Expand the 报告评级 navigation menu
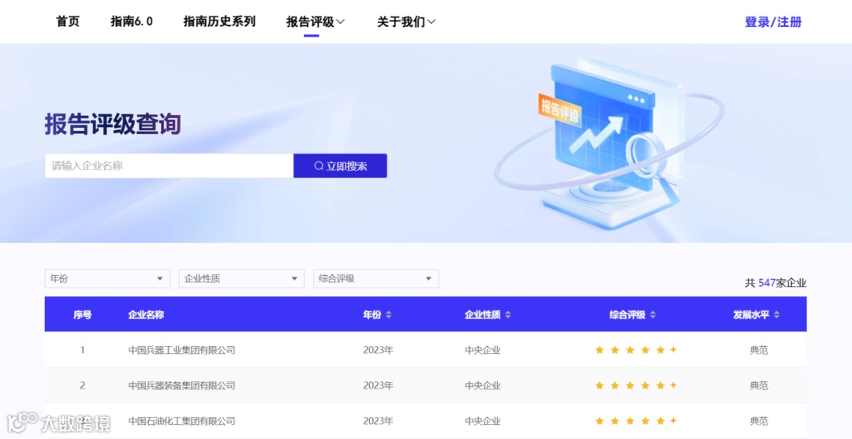The width and height of the screenshot is (852, 439). click(316, 22)
